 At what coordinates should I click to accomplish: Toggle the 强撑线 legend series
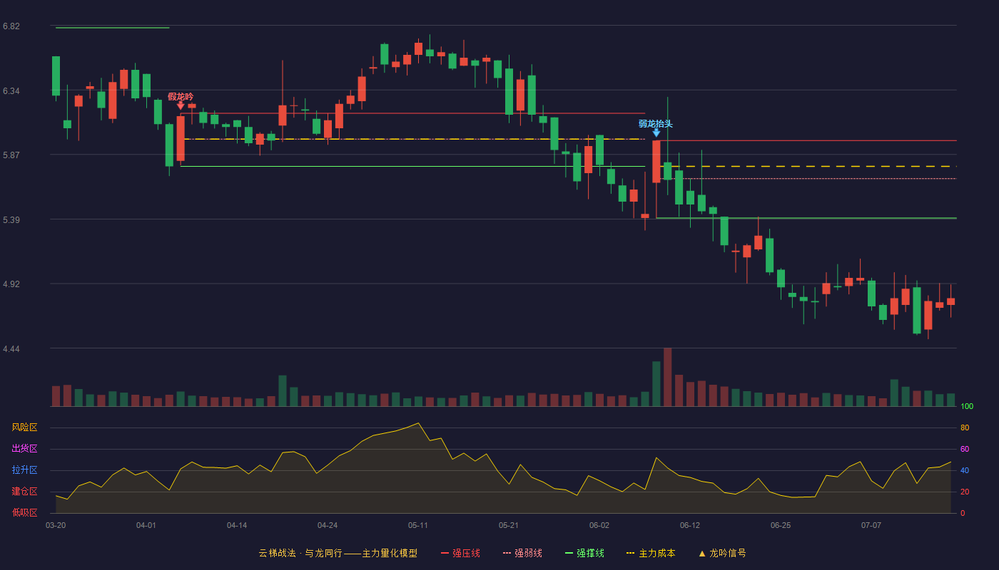pos(584,553)
